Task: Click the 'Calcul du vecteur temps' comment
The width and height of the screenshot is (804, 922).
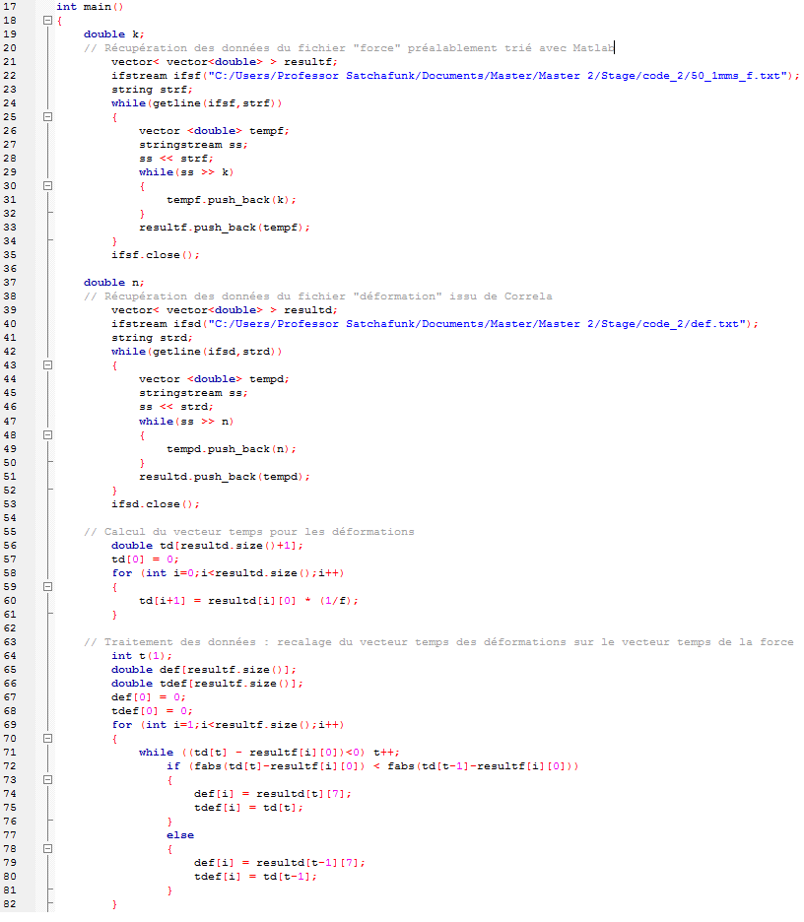Action: [249, 532]
